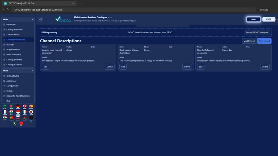Choose the Japanese flag language
The width and height of the screenshot is (278, 156).
tap(31, 112)
